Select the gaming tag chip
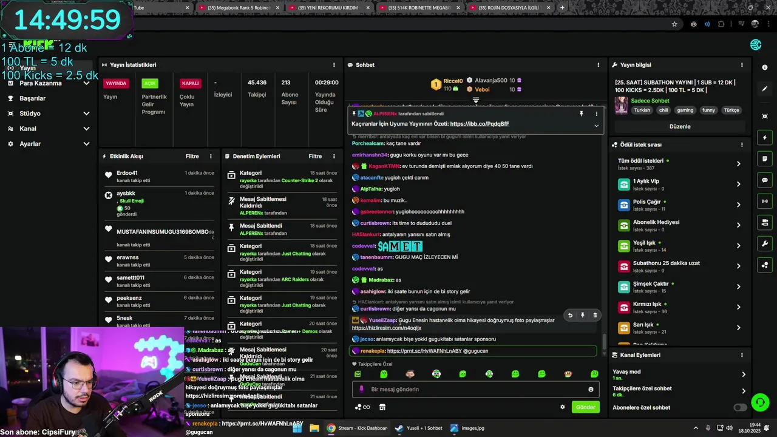This screenshot has height=437, width=777. click(685, 110)
